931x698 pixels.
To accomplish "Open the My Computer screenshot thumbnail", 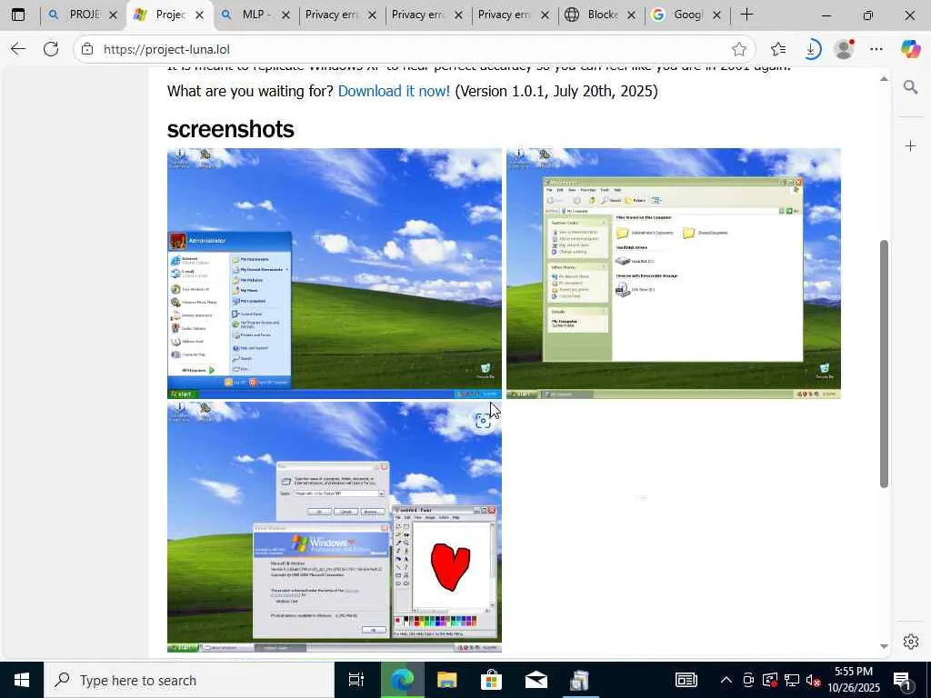I will [x=674, y=273].
